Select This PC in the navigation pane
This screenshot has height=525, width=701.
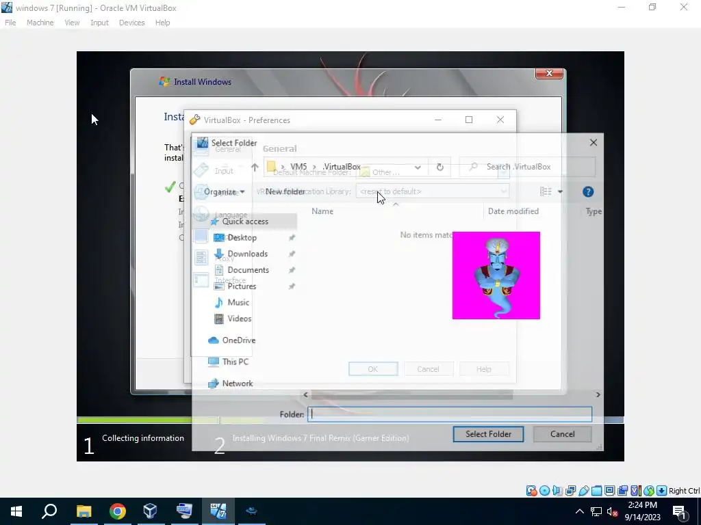pos(235,362)
